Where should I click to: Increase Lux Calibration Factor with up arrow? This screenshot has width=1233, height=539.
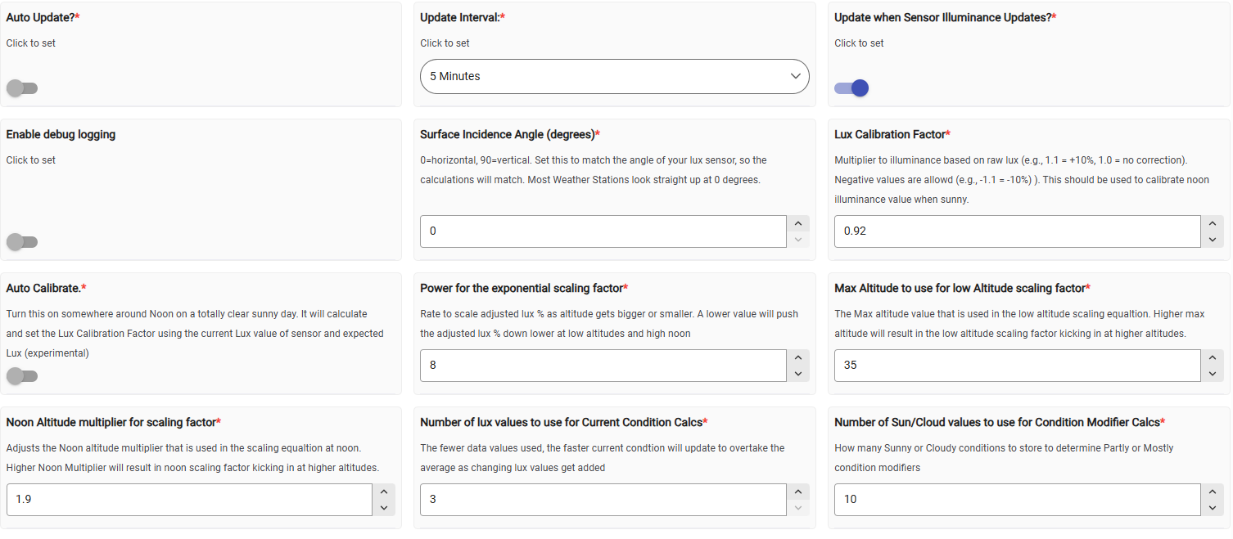(1213, 223)
